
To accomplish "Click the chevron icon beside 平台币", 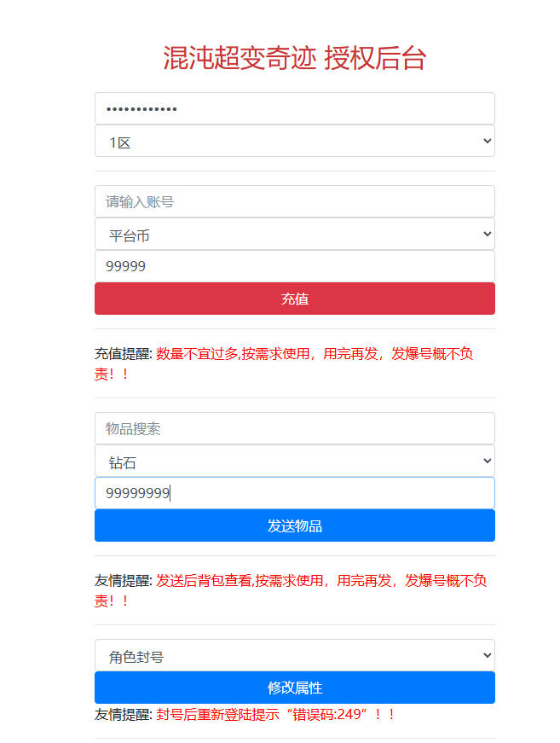I will 486,234.
